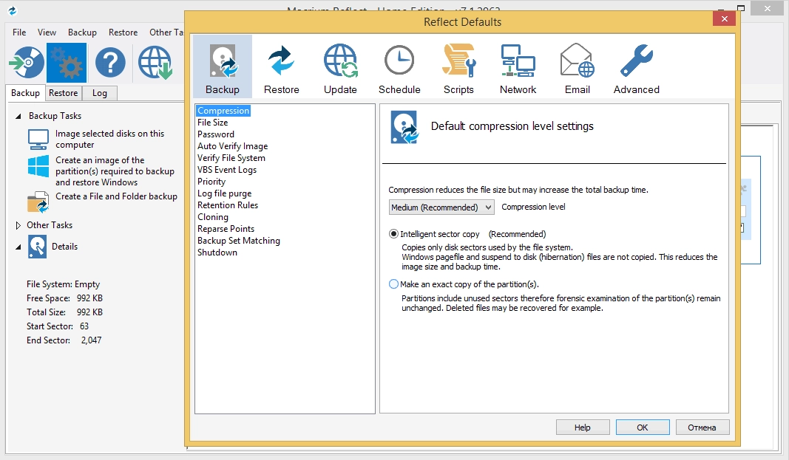Collapse the Details section
Image resolution: width=789 pixels, height=460 pixels.
[x=18, y=247]
